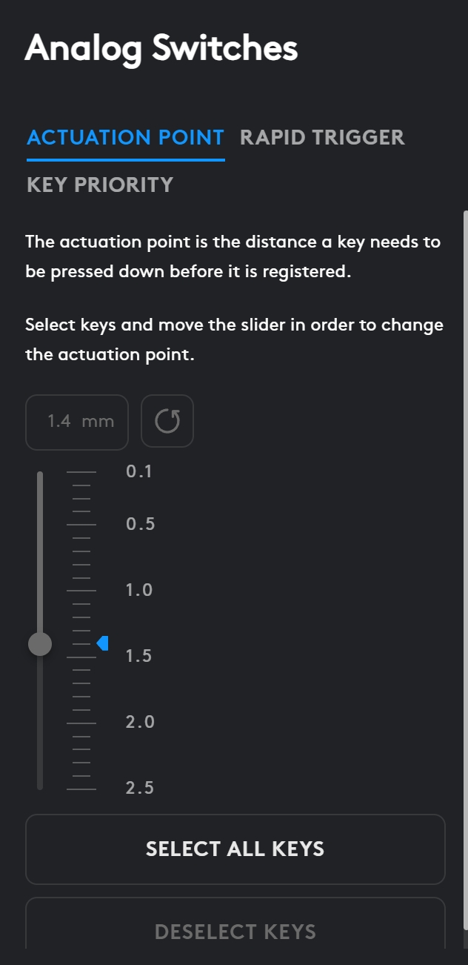This screenshot has height=965, width=468.
Task: Click the 1.5 scale label
Action: (140, 657)
